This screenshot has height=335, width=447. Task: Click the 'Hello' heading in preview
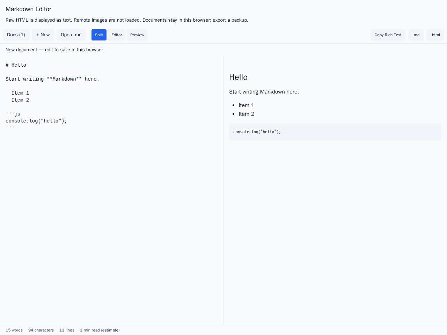coord(238,77)
